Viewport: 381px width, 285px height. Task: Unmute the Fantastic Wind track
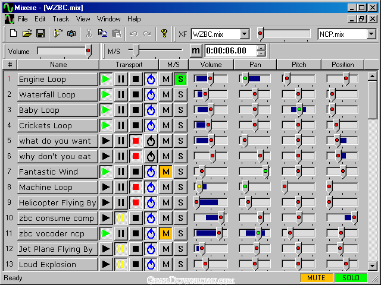[x=166, y=172]
